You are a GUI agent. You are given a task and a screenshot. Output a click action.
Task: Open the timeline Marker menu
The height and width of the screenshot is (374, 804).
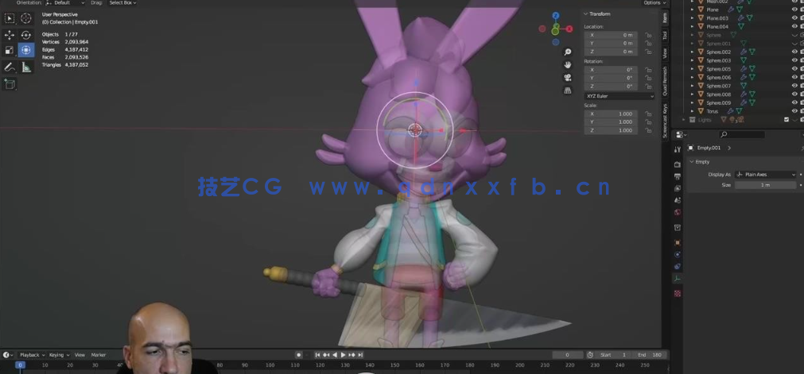(x=99, y=355)
